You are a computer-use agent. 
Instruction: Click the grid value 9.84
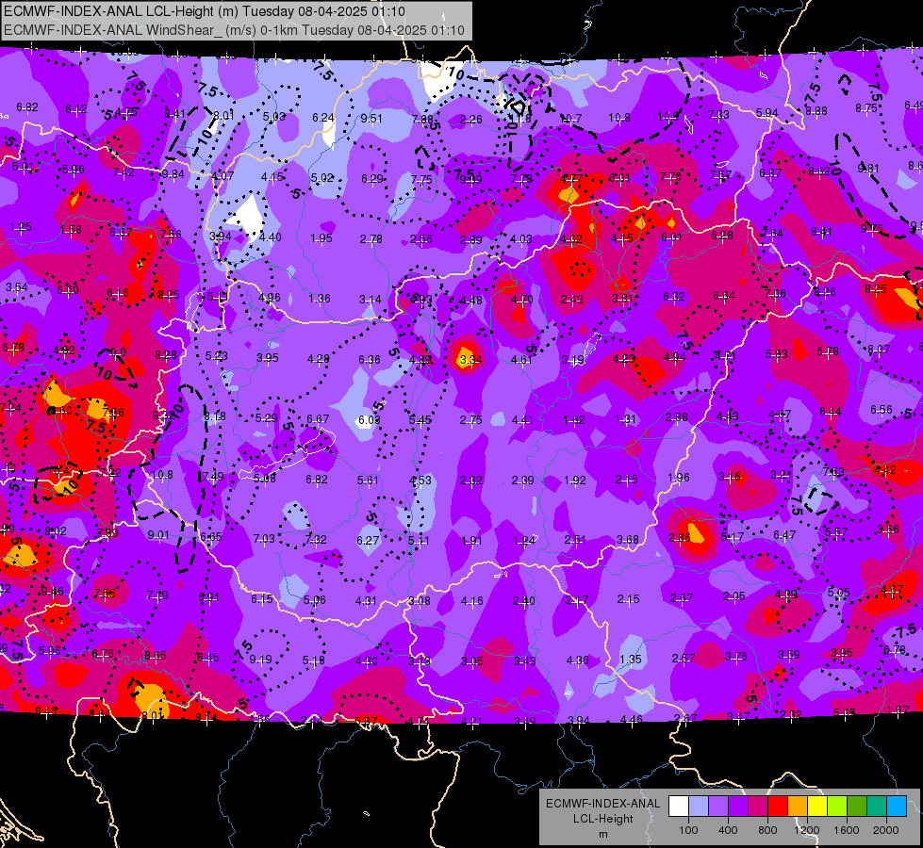pos(173,174)
